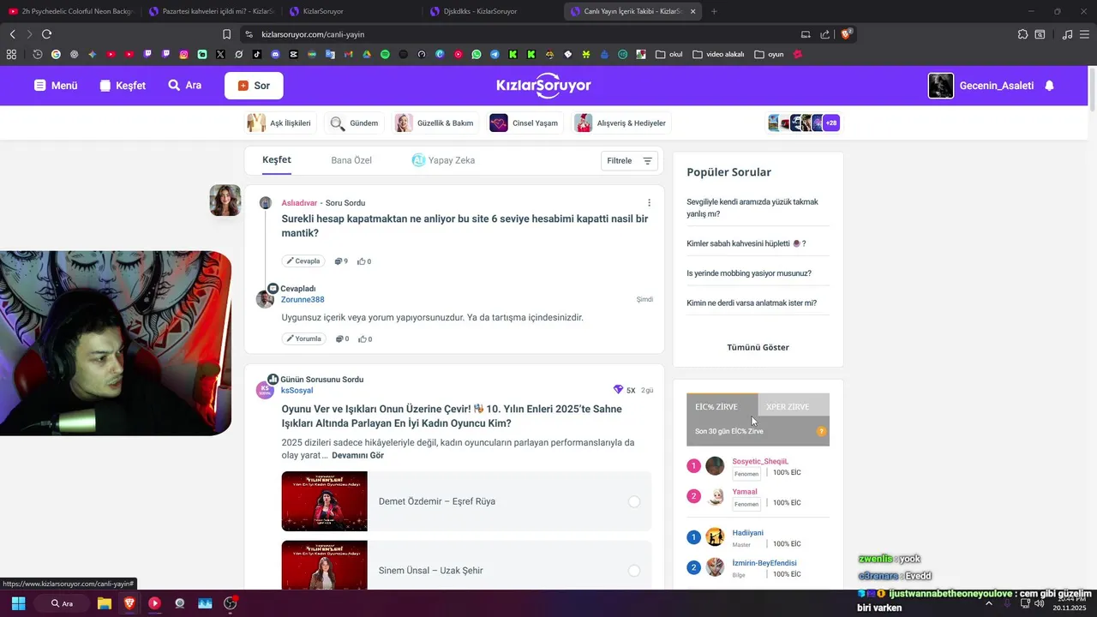Viewport: 1097px width, 617px height.
Task: Open the video alakalı bookmarks folder
Action: tap(718, 54)
